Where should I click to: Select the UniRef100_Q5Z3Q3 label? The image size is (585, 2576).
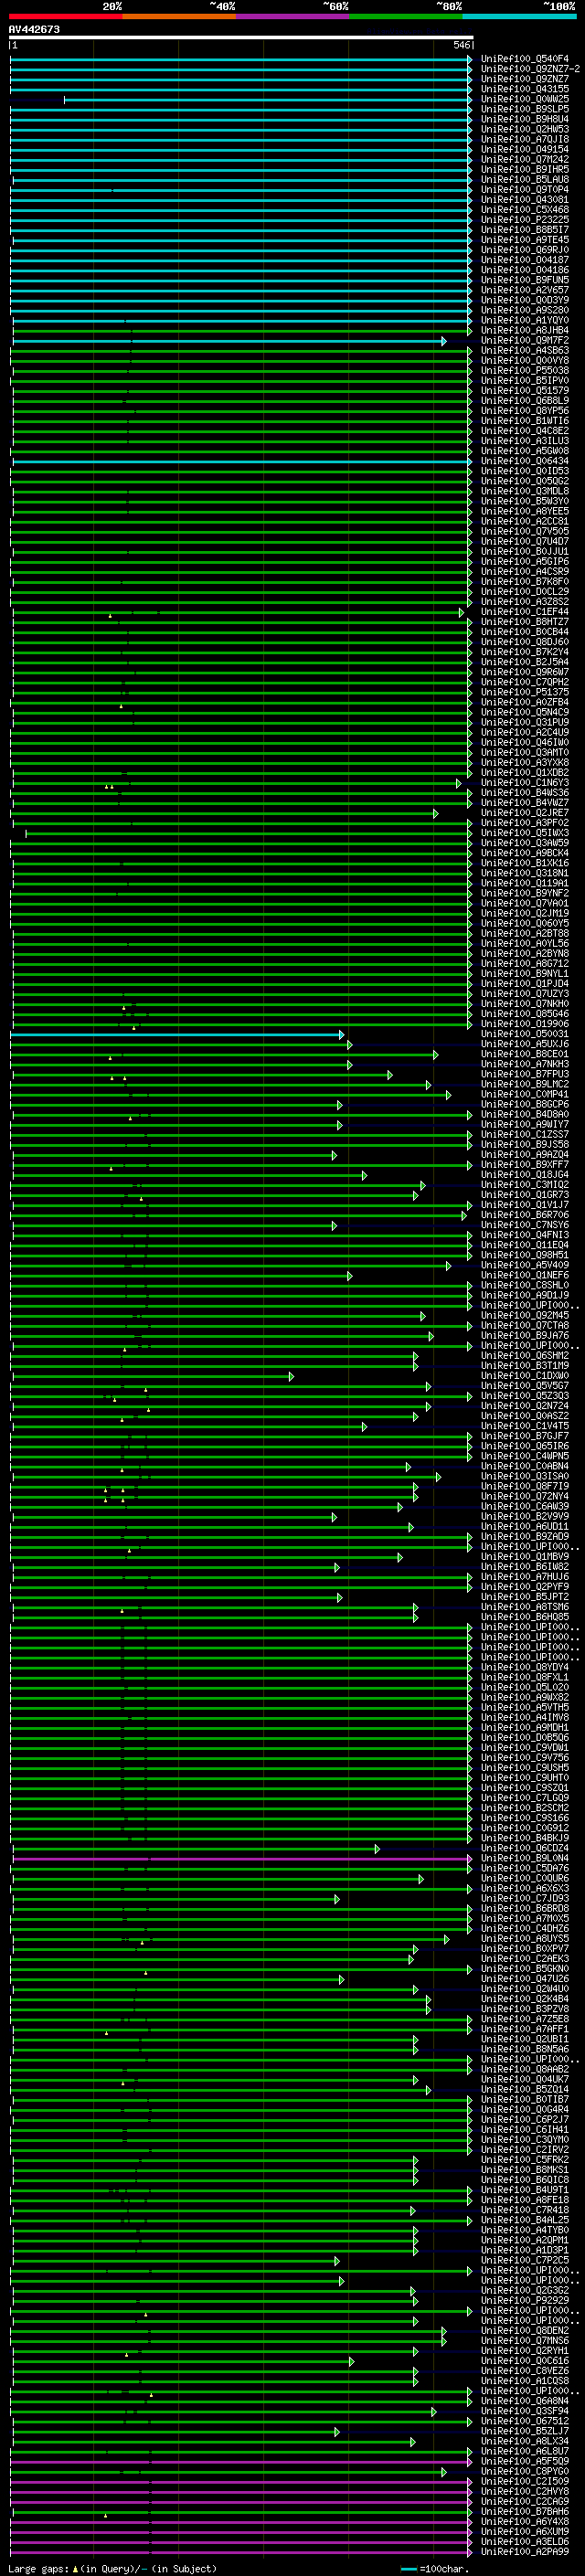pyautogui.click(x=525, y=1396)
